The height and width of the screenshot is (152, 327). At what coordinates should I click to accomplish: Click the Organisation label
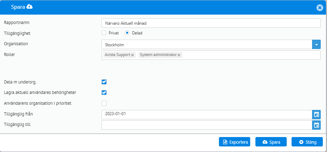point(16,44)
